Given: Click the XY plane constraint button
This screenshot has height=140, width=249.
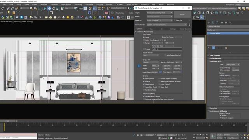Looking at the screenshot, I should click(x=198, y=17).
